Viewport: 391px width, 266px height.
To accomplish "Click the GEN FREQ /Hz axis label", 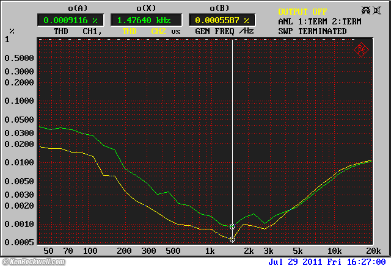I will (219, 31).
